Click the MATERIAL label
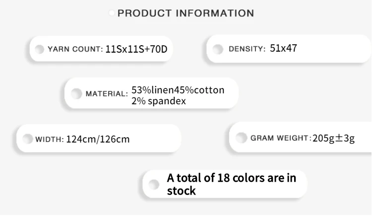Viewport: 372px width, 217px height. [107, 94]
